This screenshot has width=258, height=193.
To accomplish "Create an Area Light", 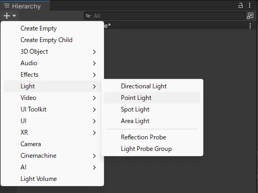I will tap(152, 121).
